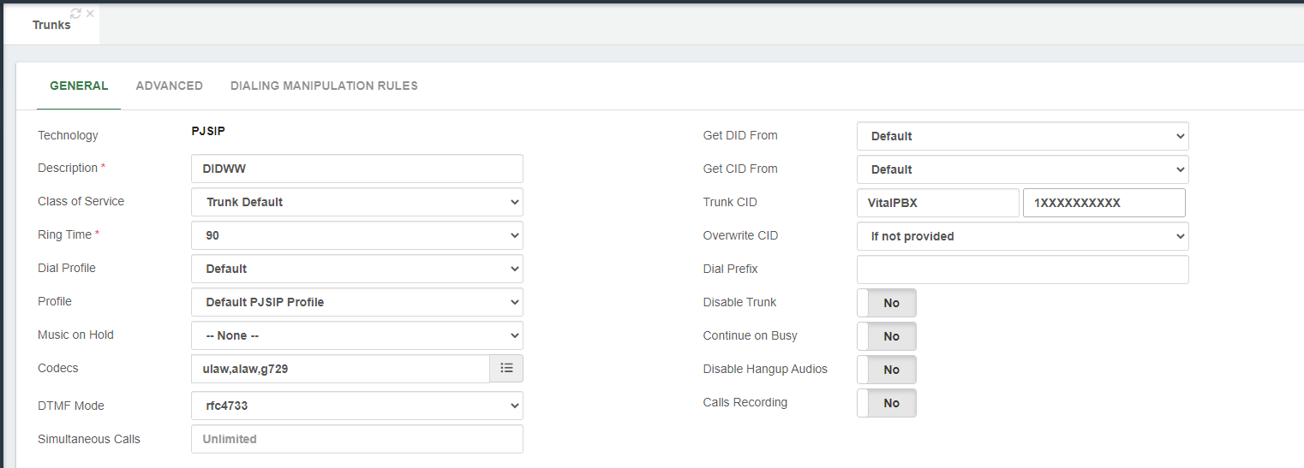Click the Trunk CID name field VitalPBX

click(x=938, y=203)
